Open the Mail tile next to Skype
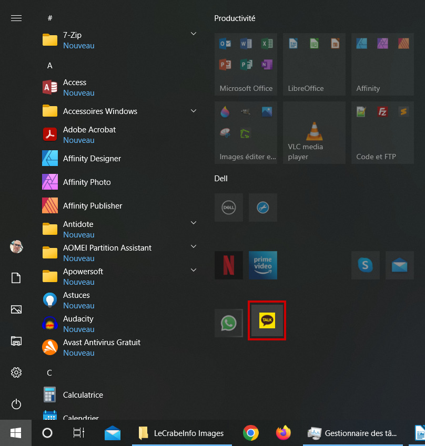Screen dimensions: 425x446 click(x=399, y=265)
